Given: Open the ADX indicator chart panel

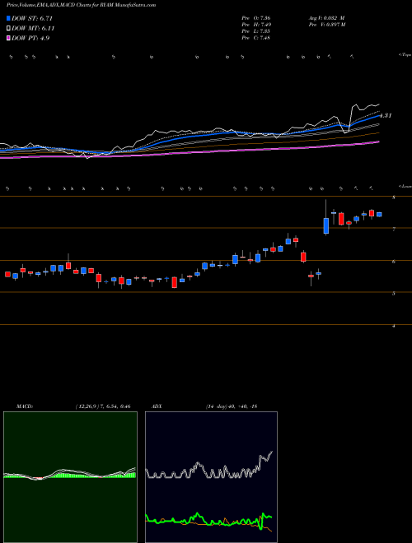Looking at the screenshot, I should [211, 477].
